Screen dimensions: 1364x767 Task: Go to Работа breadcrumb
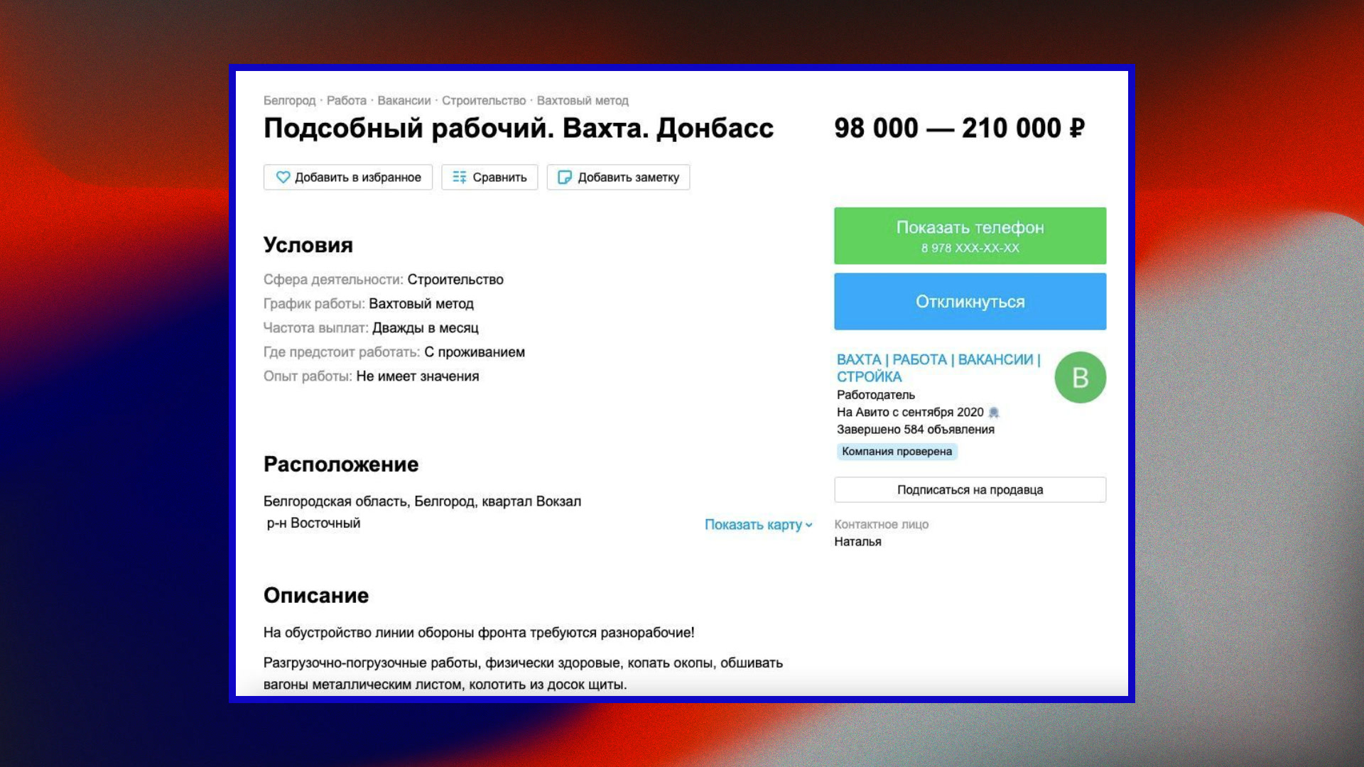point(346,101)
